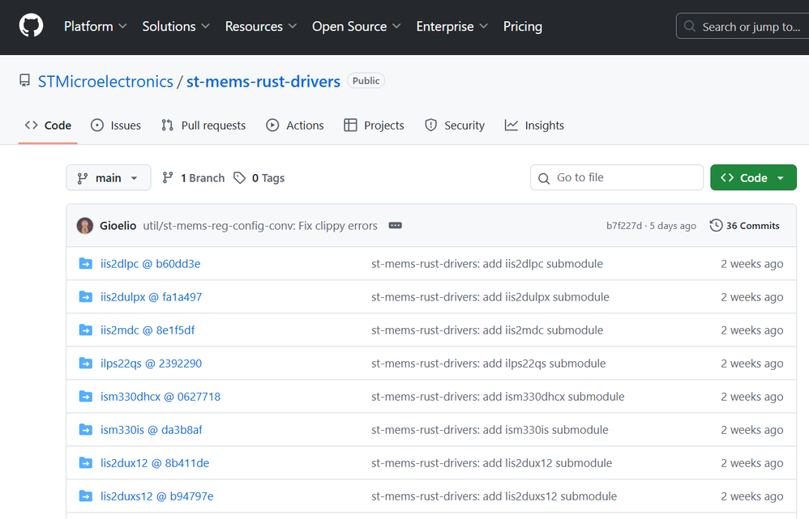809x519 pixels.
Task: View history via the 36 Commits clock icon
Action: coord(715,225)
